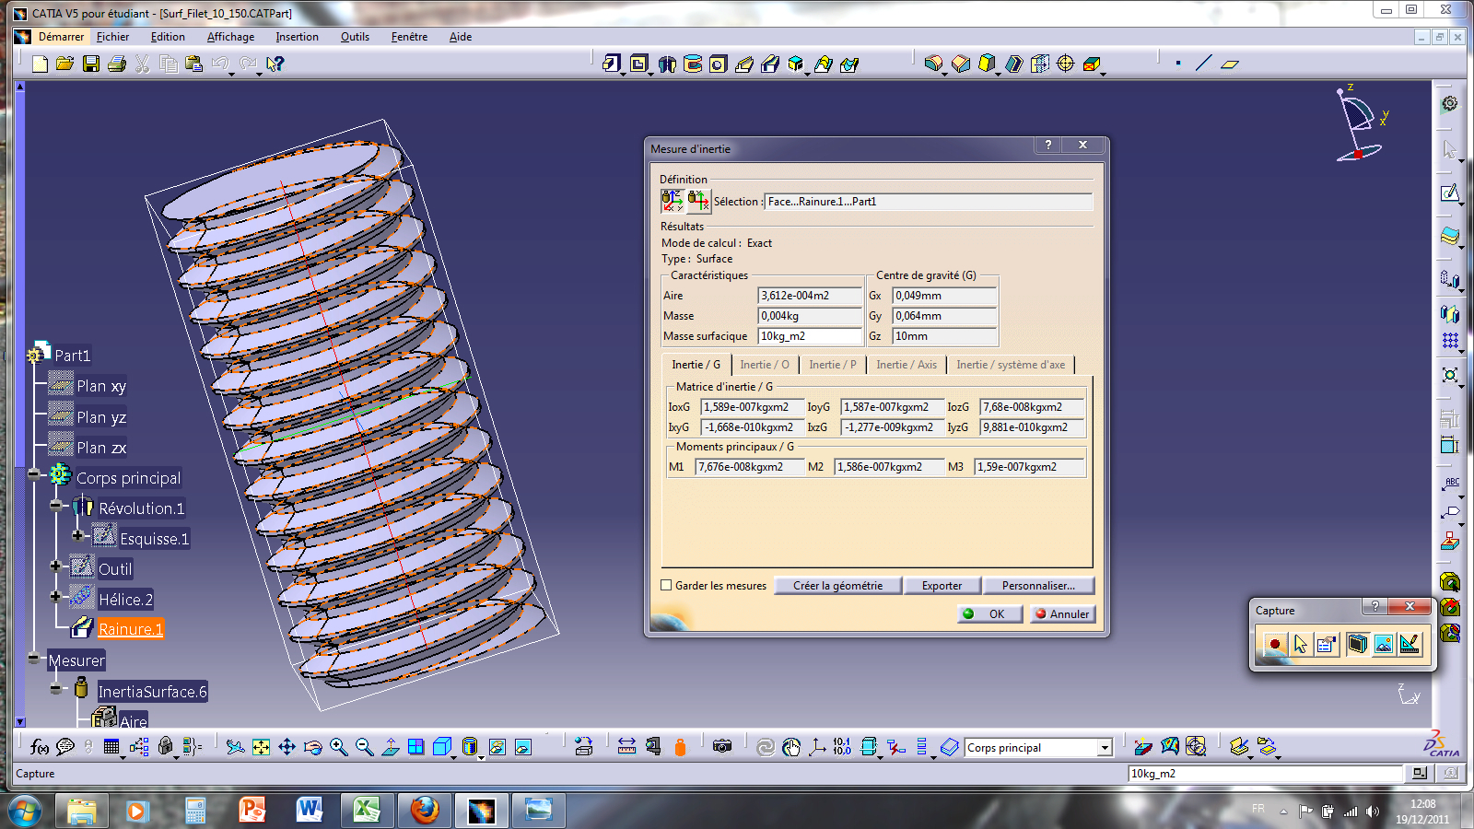Open the Formula f(x) tool

coord(40,747)
